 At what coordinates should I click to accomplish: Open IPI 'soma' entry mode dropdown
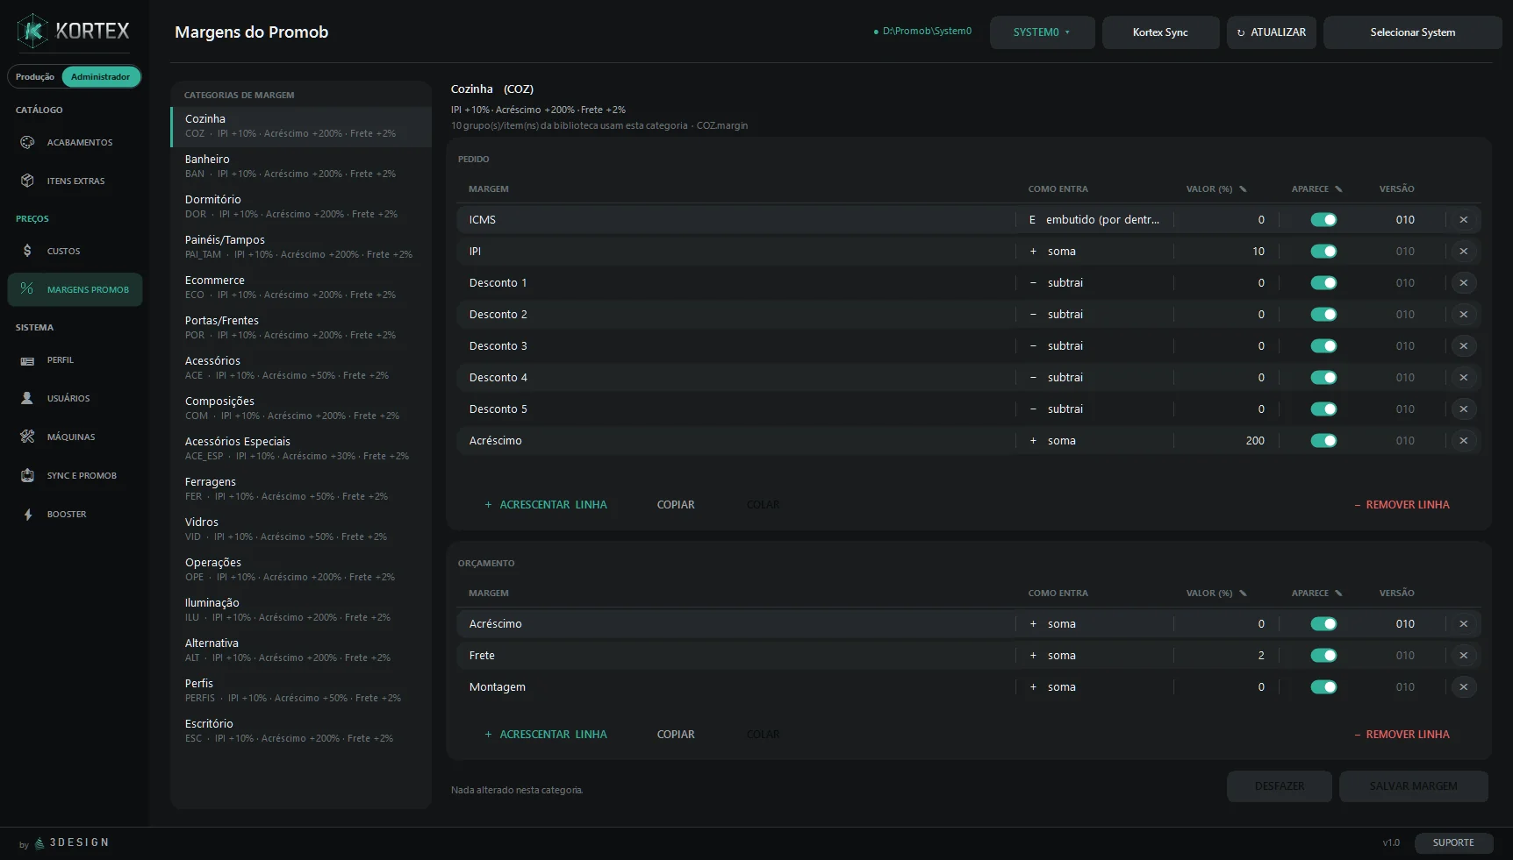[1094, 252]
